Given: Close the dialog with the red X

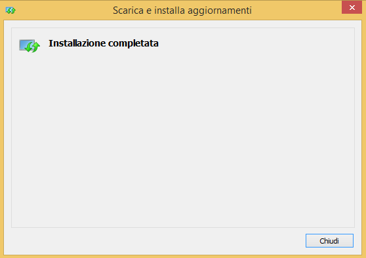Looking at the screenshot, I should point(352,7).
